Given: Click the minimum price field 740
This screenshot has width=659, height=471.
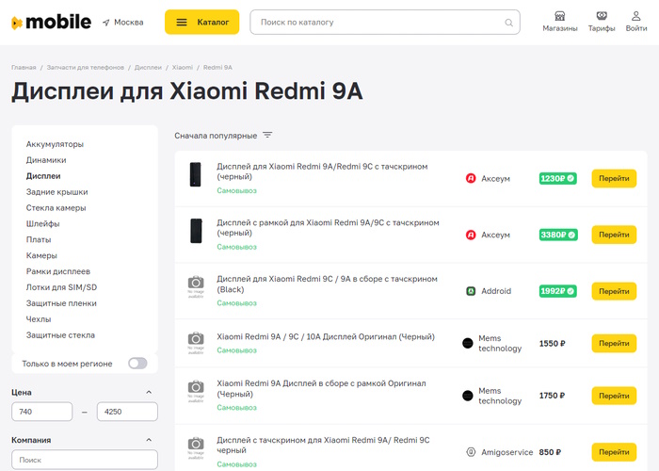Looking at the screenshot, I should pos(42,412).
